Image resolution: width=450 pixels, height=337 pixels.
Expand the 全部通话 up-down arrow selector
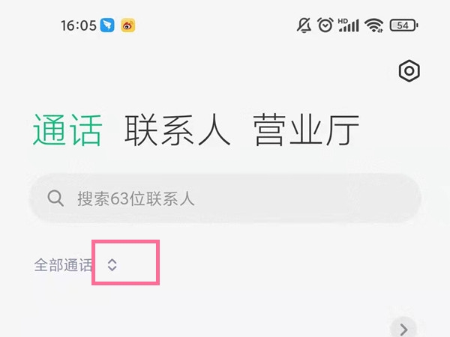pos(112,265)
